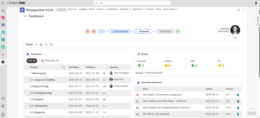Go to Home in the sidebar
The width and height of the screenshot is (260, 118).
[3, 10]
